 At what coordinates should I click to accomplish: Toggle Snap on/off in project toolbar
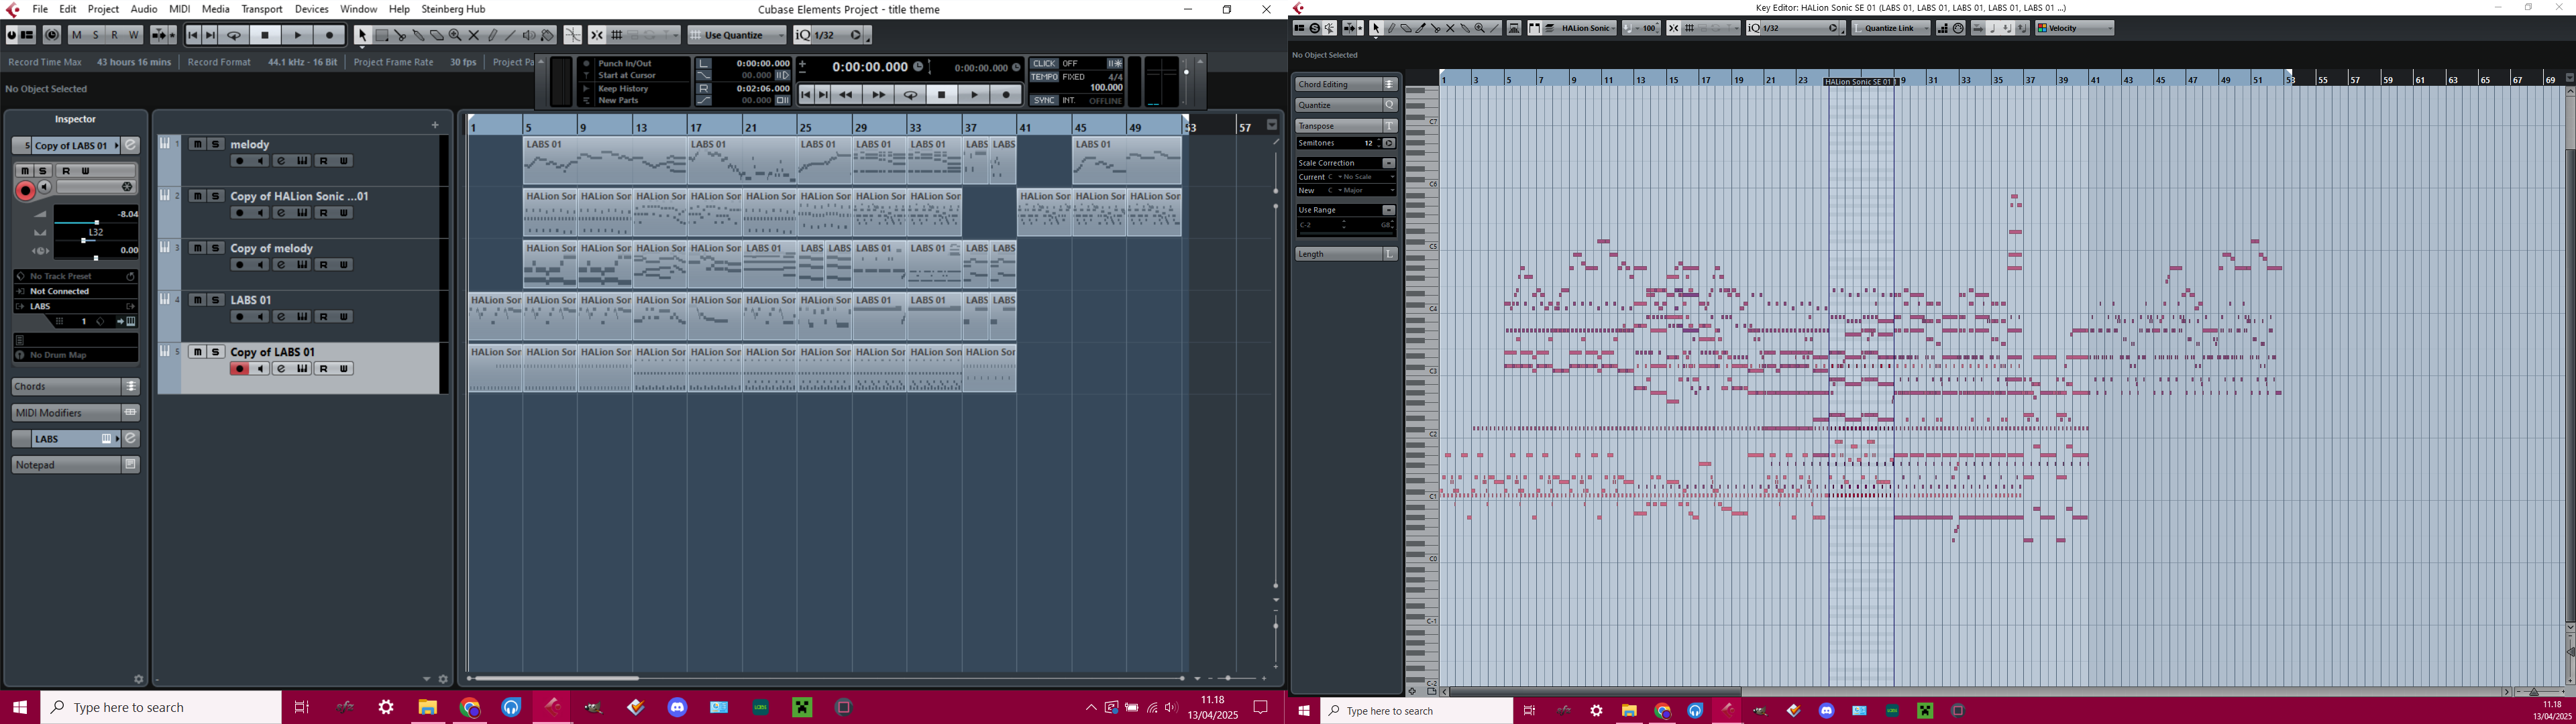click(x=596, y=35)
